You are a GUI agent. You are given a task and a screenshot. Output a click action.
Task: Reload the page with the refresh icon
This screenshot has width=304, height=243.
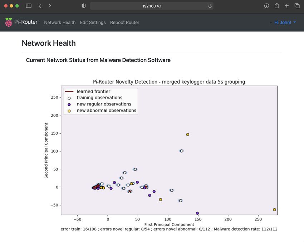click(x=210, y=6)
